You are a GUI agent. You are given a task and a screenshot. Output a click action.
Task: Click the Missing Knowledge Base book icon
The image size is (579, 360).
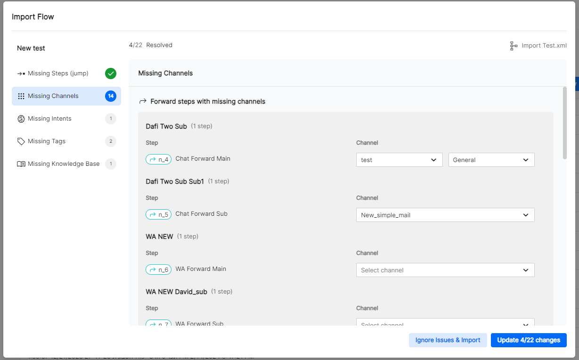pyautogui.click(x=21, y=164)
